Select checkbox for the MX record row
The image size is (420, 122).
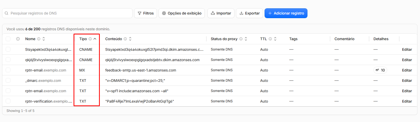tap(8, 70)
